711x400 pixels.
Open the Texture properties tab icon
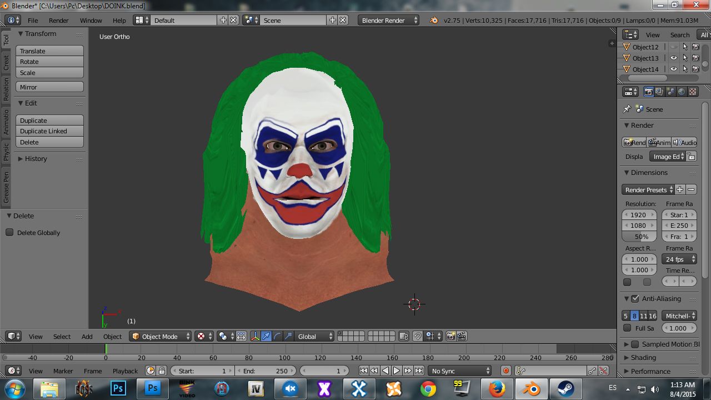(693, 92)
